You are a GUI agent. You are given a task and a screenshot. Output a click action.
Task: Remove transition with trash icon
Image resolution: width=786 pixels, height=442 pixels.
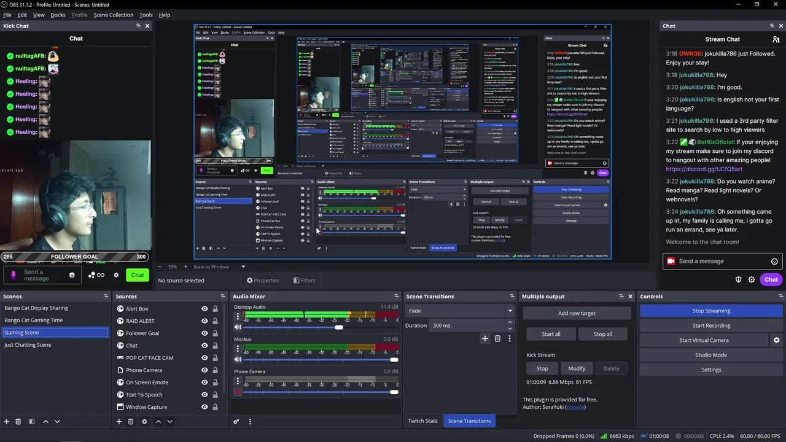pyautogui.click(x=497, y=338)
